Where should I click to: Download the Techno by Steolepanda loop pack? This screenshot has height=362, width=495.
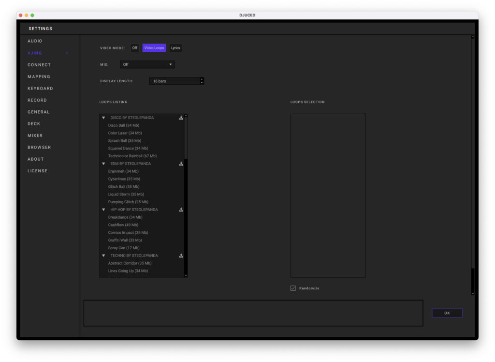[181, 256]
